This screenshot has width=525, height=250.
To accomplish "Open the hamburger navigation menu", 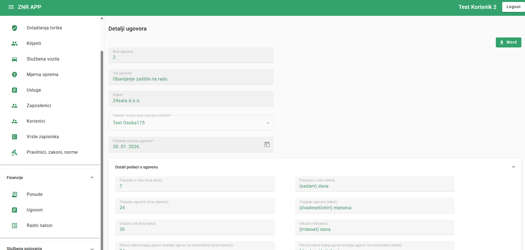I will click(x=11, y=7).
